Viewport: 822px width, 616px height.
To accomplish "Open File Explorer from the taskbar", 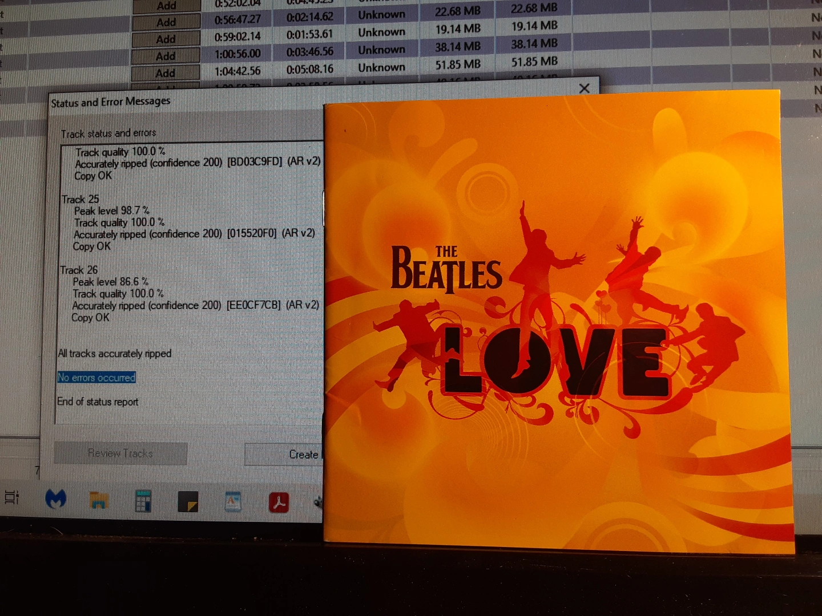I will (99, 500).
